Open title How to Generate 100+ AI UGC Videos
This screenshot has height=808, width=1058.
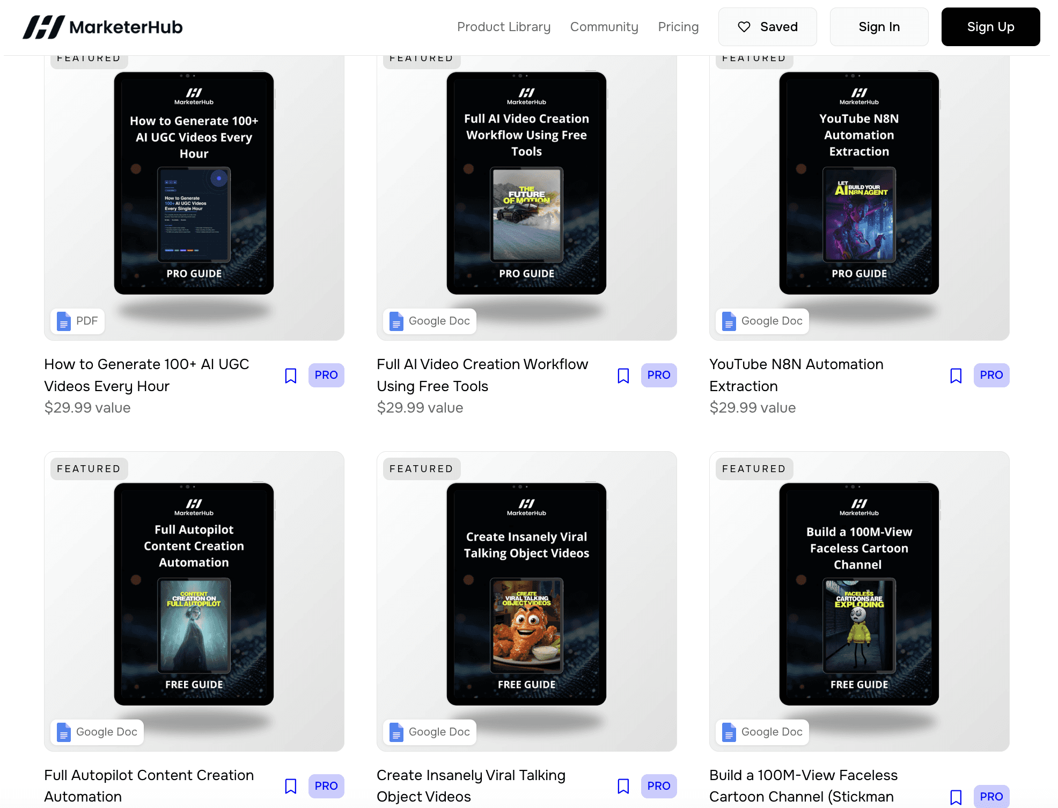146,375
